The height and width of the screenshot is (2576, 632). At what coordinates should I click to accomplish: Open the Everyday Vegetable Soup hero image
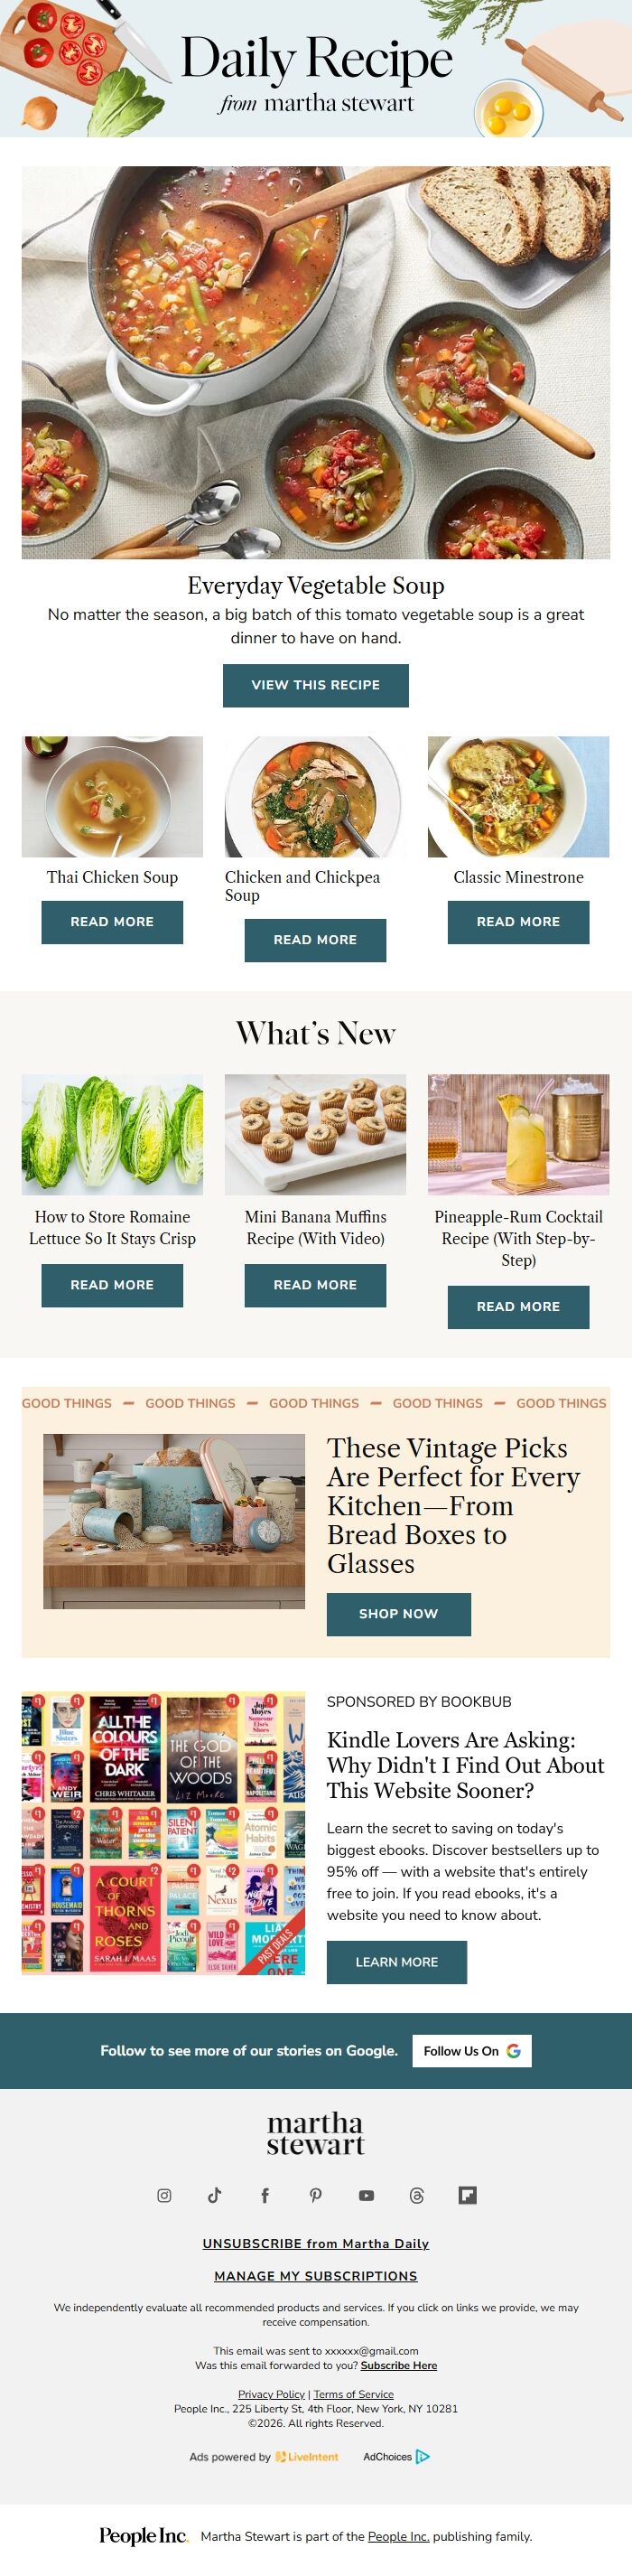316,362
